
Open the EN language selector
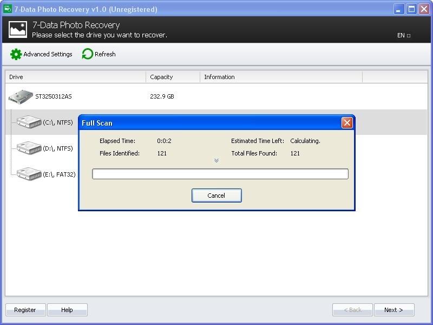(x=404, y=35)
